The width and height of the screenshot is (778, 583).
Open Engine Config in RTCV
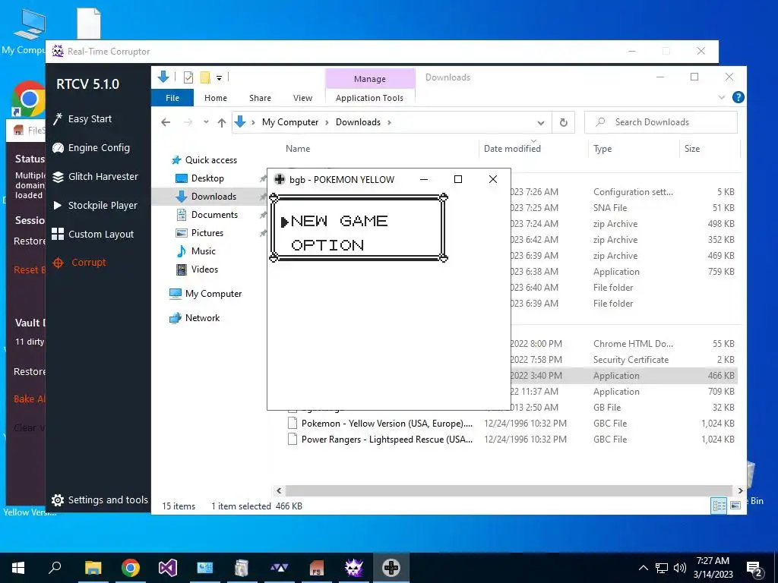pyautogui.click(x=91, y=148)
